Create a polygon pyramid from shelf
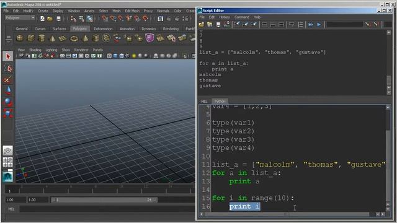 (x=86, y=38)
